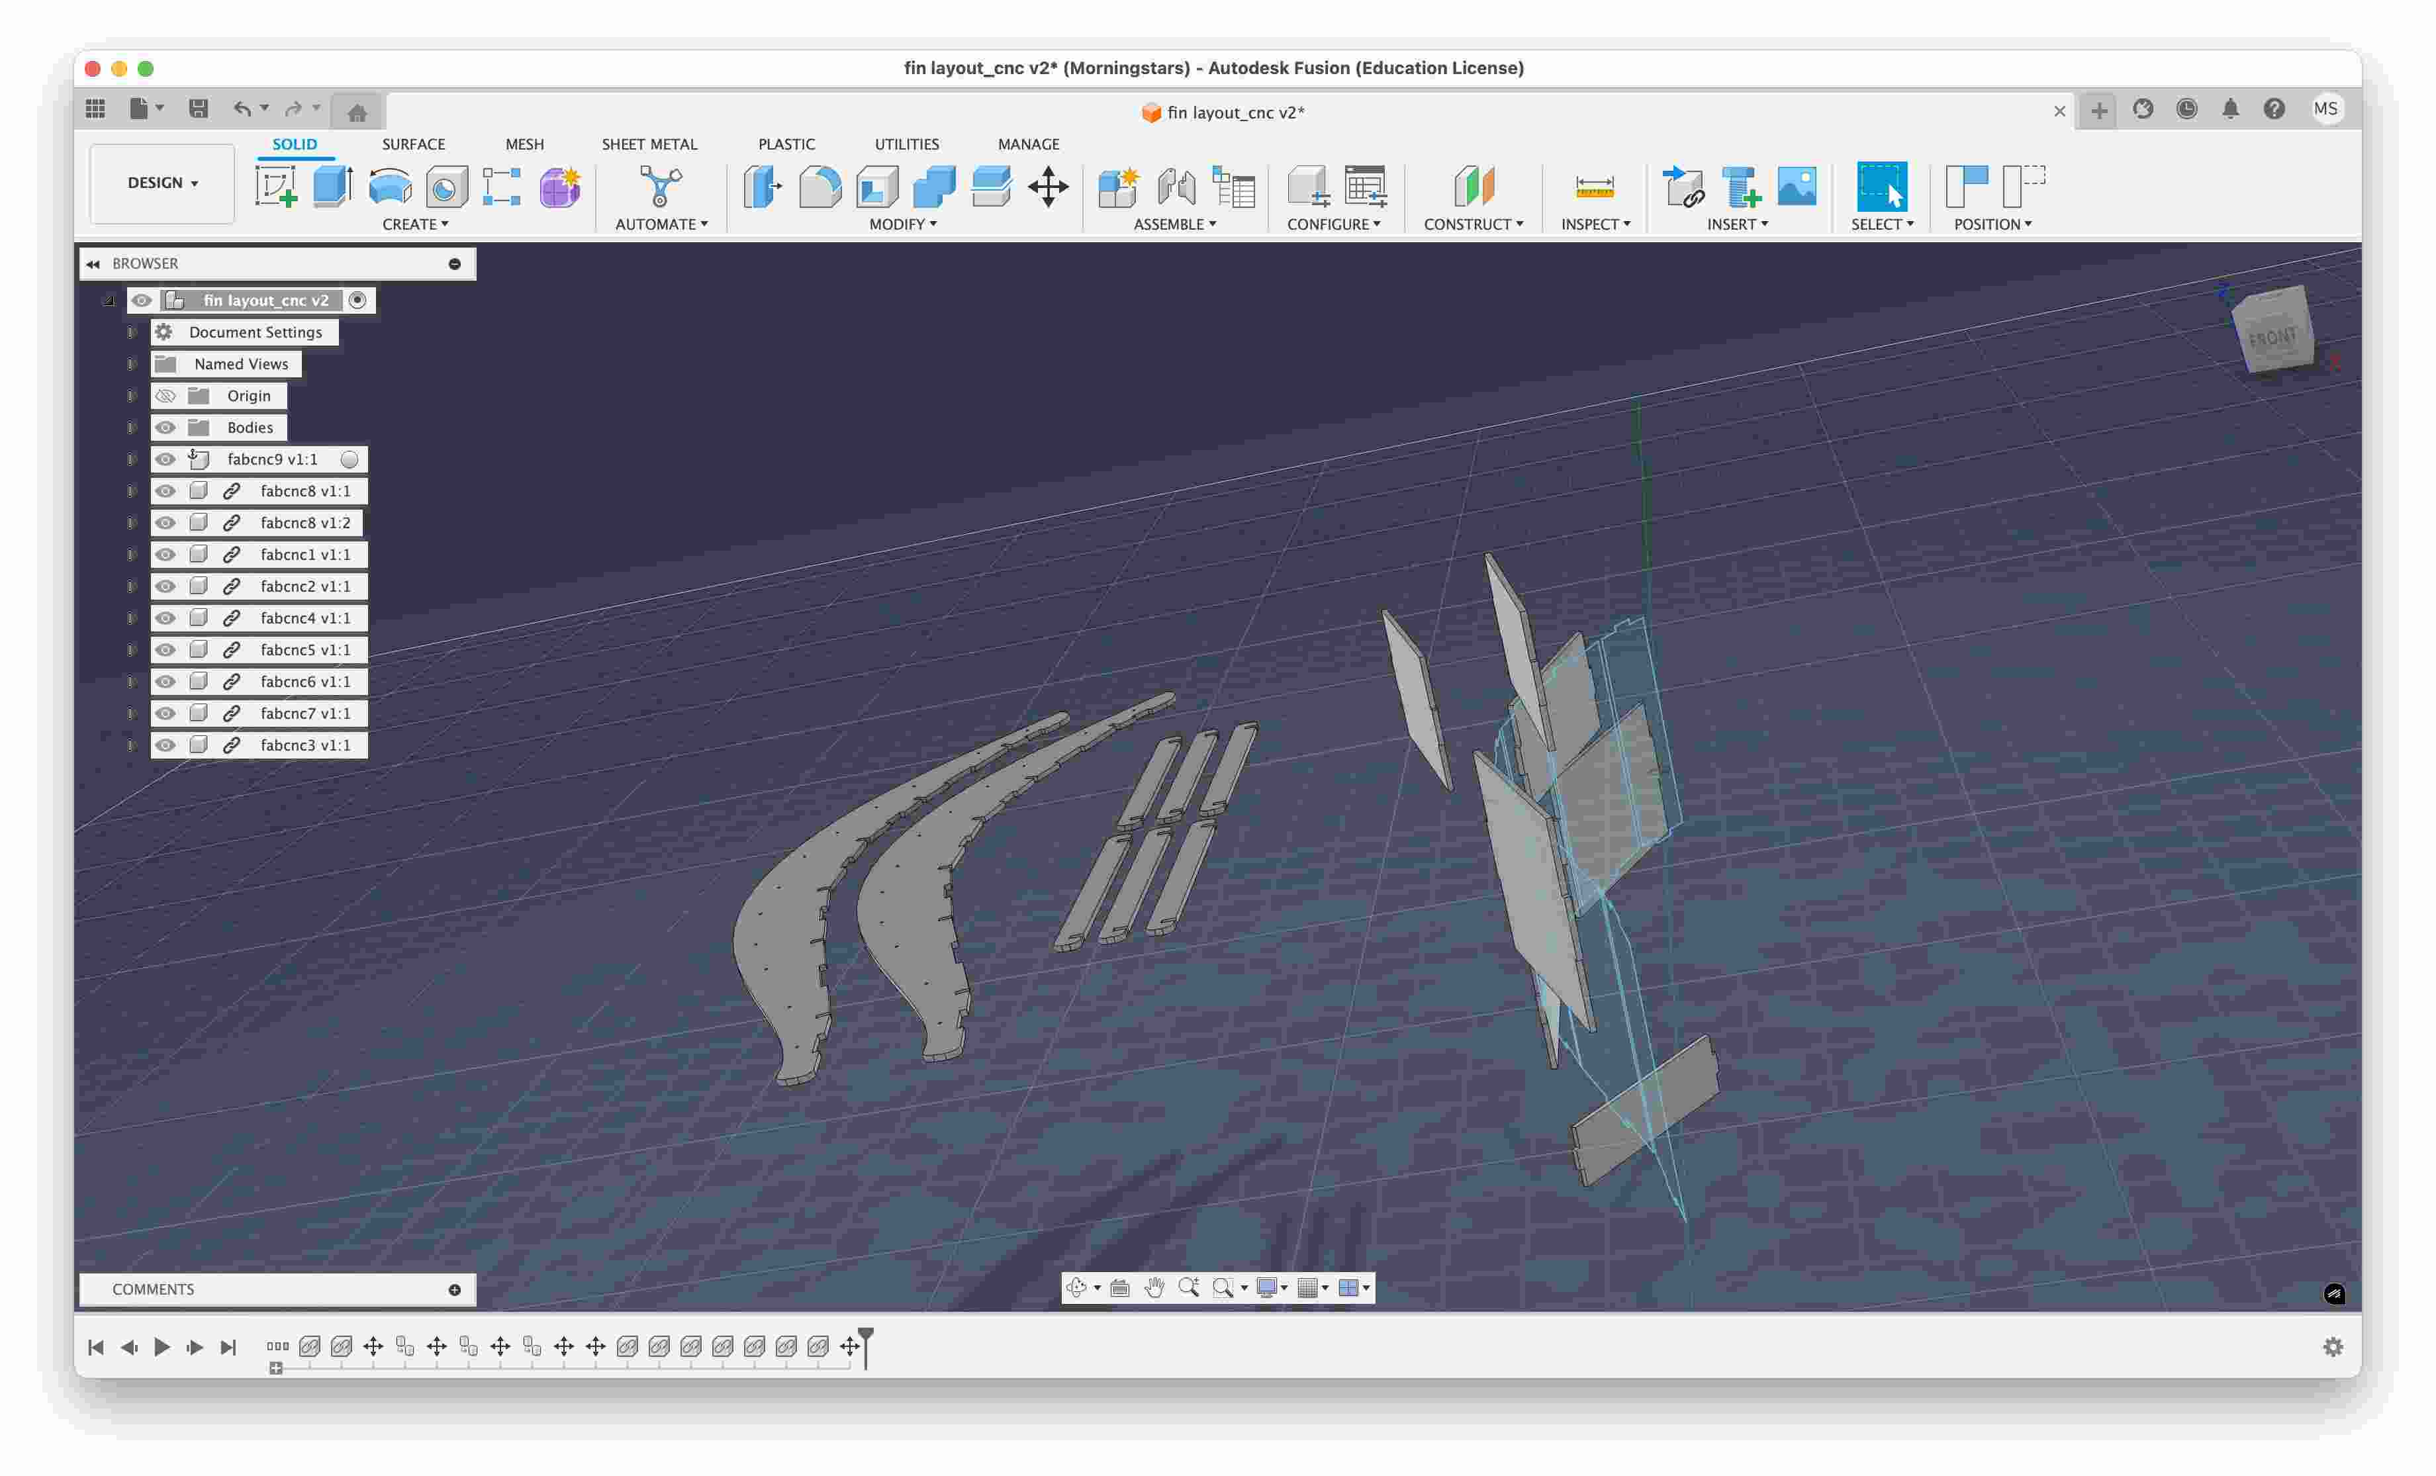This screenshot has width=2436, height=1476.
Task: Select the Combine tool
Action: click(x=933, y=186)
